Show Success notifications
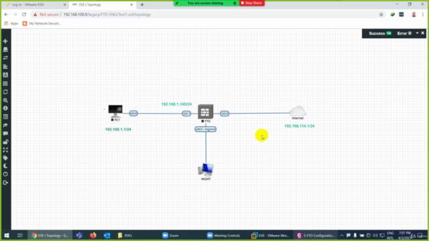Viewport: 429px width, 241px height. [380, 33]
